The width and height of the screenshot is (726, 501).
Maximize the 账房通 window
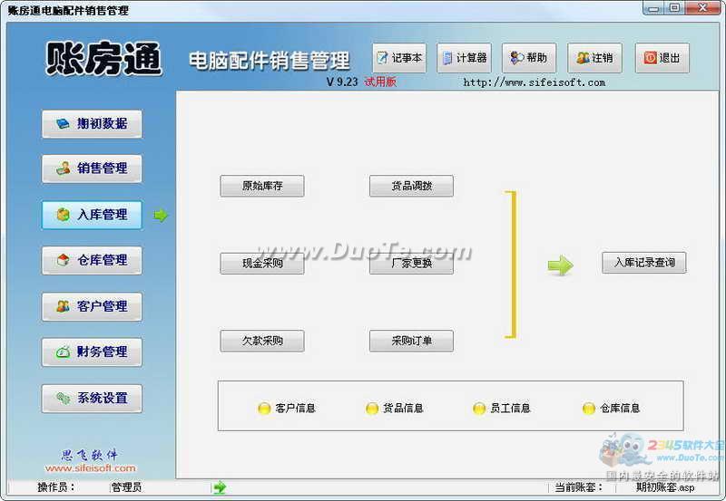[675, 8]
